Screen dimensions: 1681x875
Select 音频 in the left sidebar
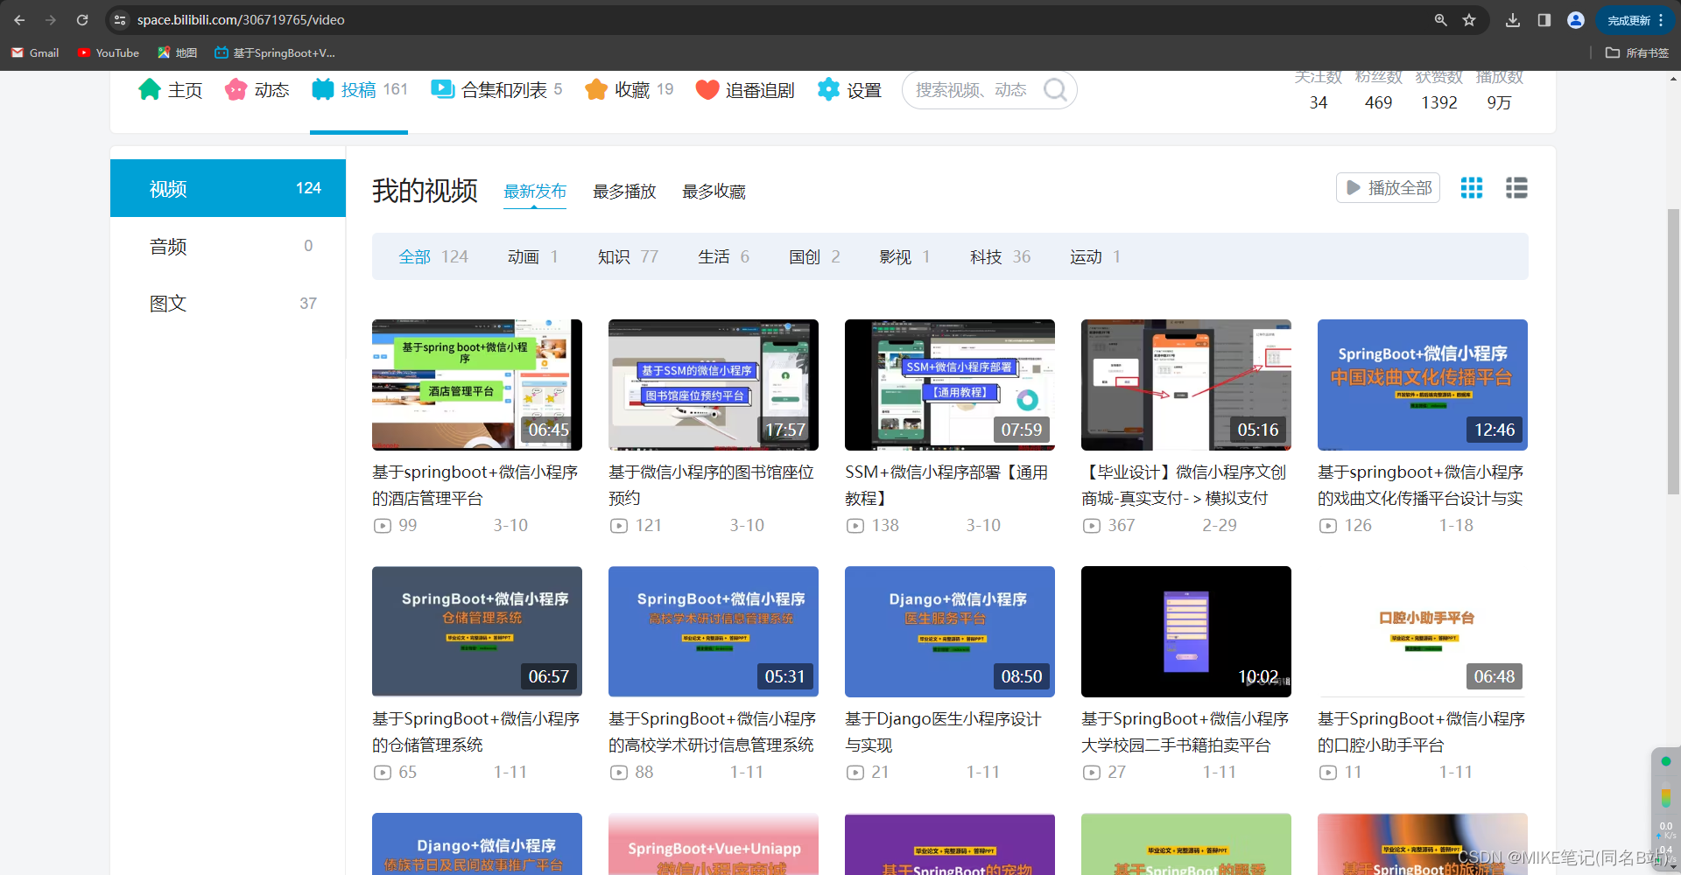(x=228, y=246)
